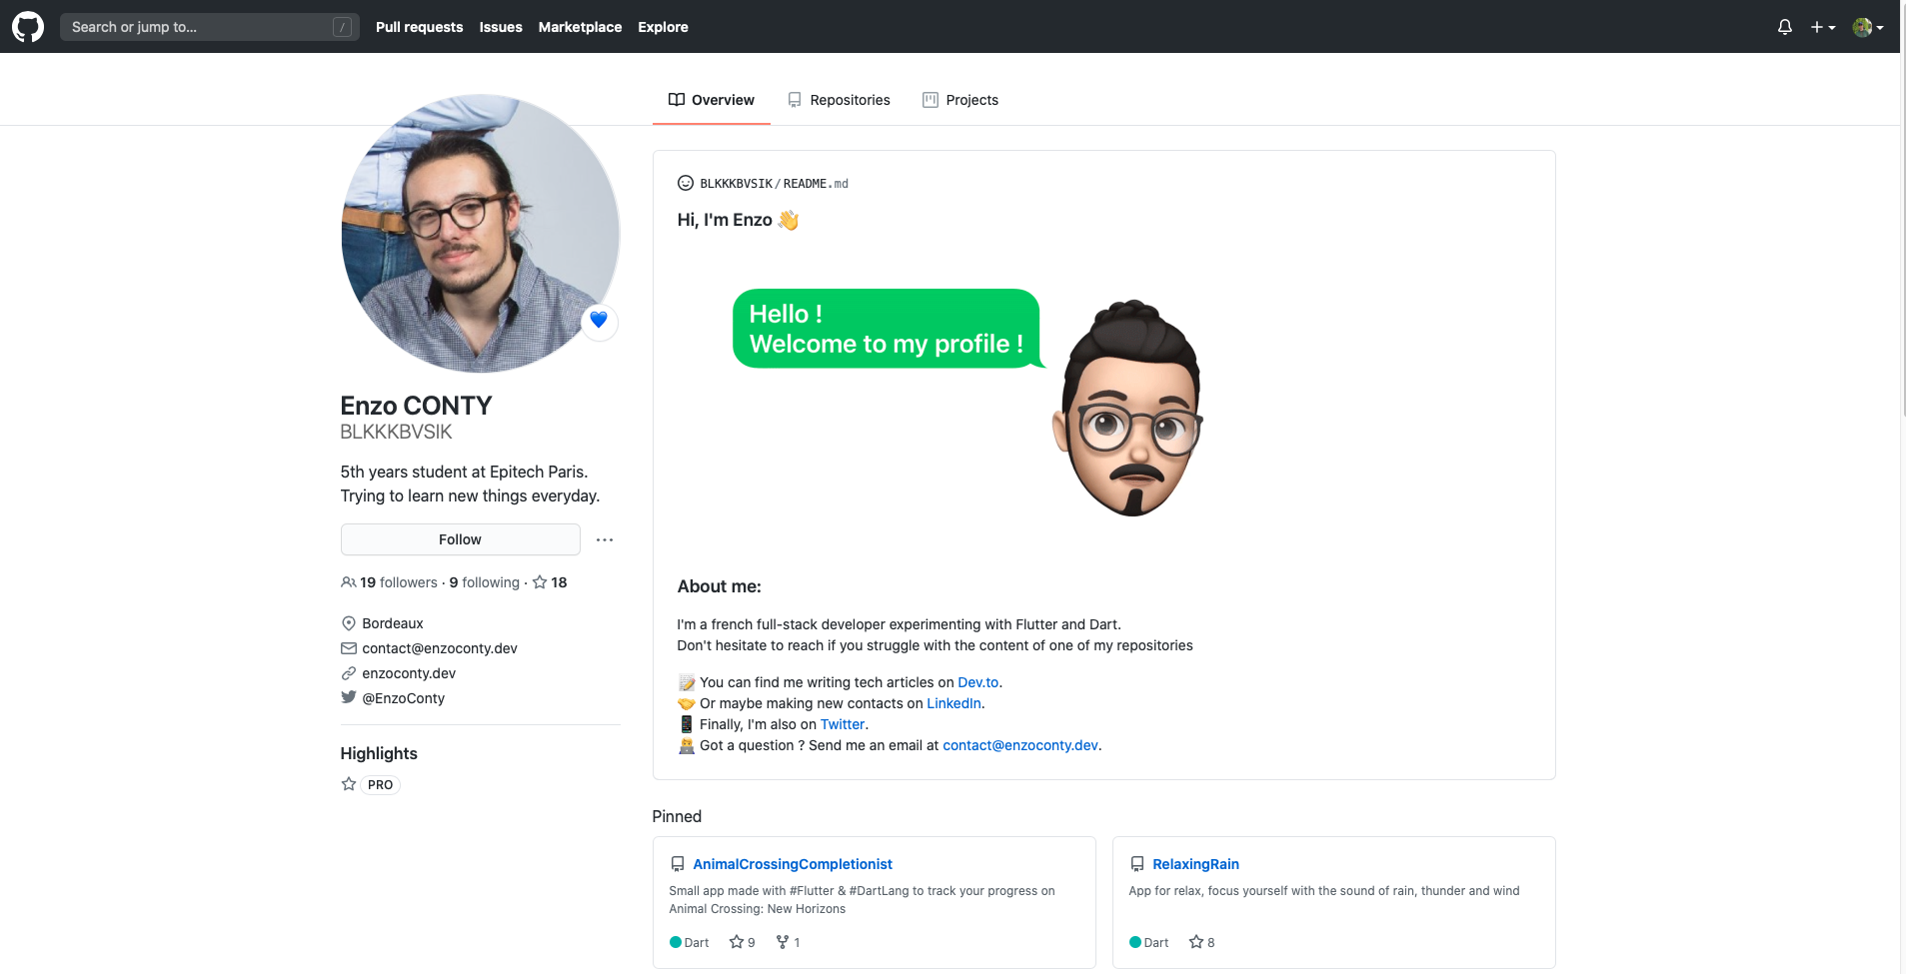1906x974 pixels.
Task: Click the PRO highlight badge
Action: [380, 785]
